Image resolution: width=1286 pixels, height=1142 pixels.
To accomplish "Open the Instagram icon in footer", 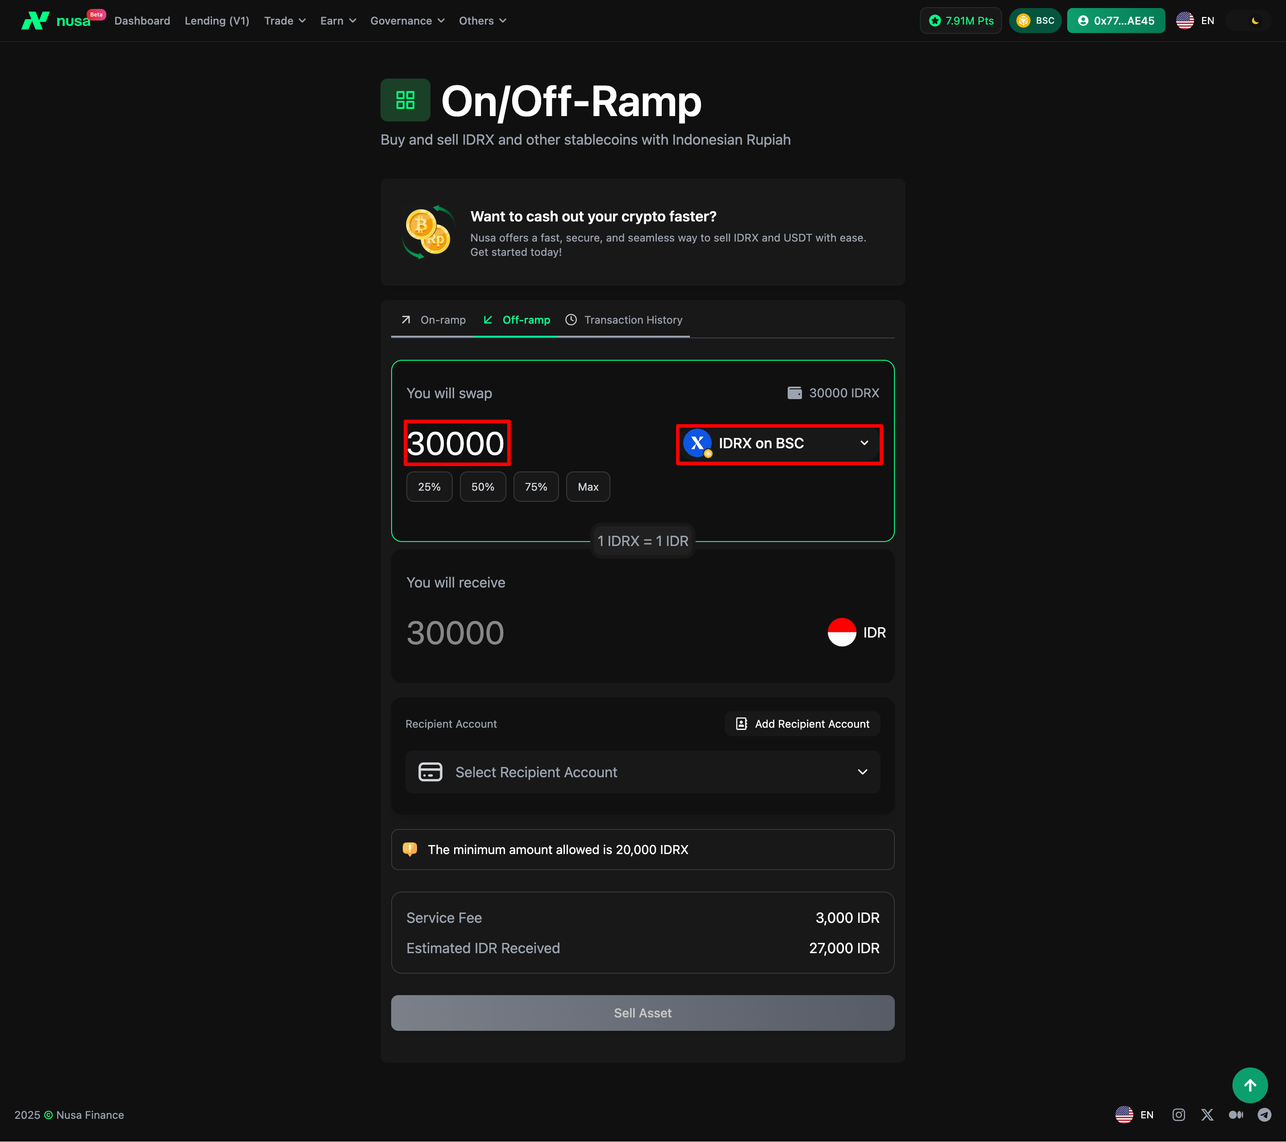I will click(1178, 1115).
